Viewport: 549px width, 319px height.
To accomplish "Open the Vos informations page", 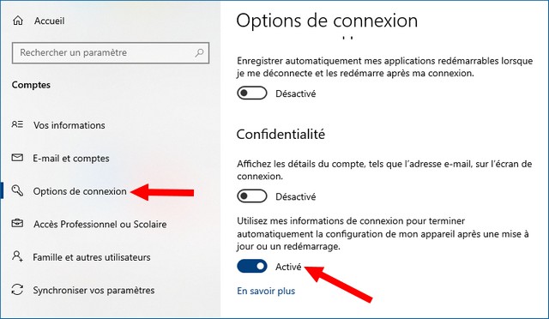I will pyautogui.click(x=69, y=125).
